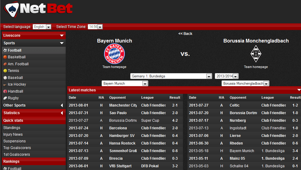Expand the Statistics section

(x=61, y=113)
